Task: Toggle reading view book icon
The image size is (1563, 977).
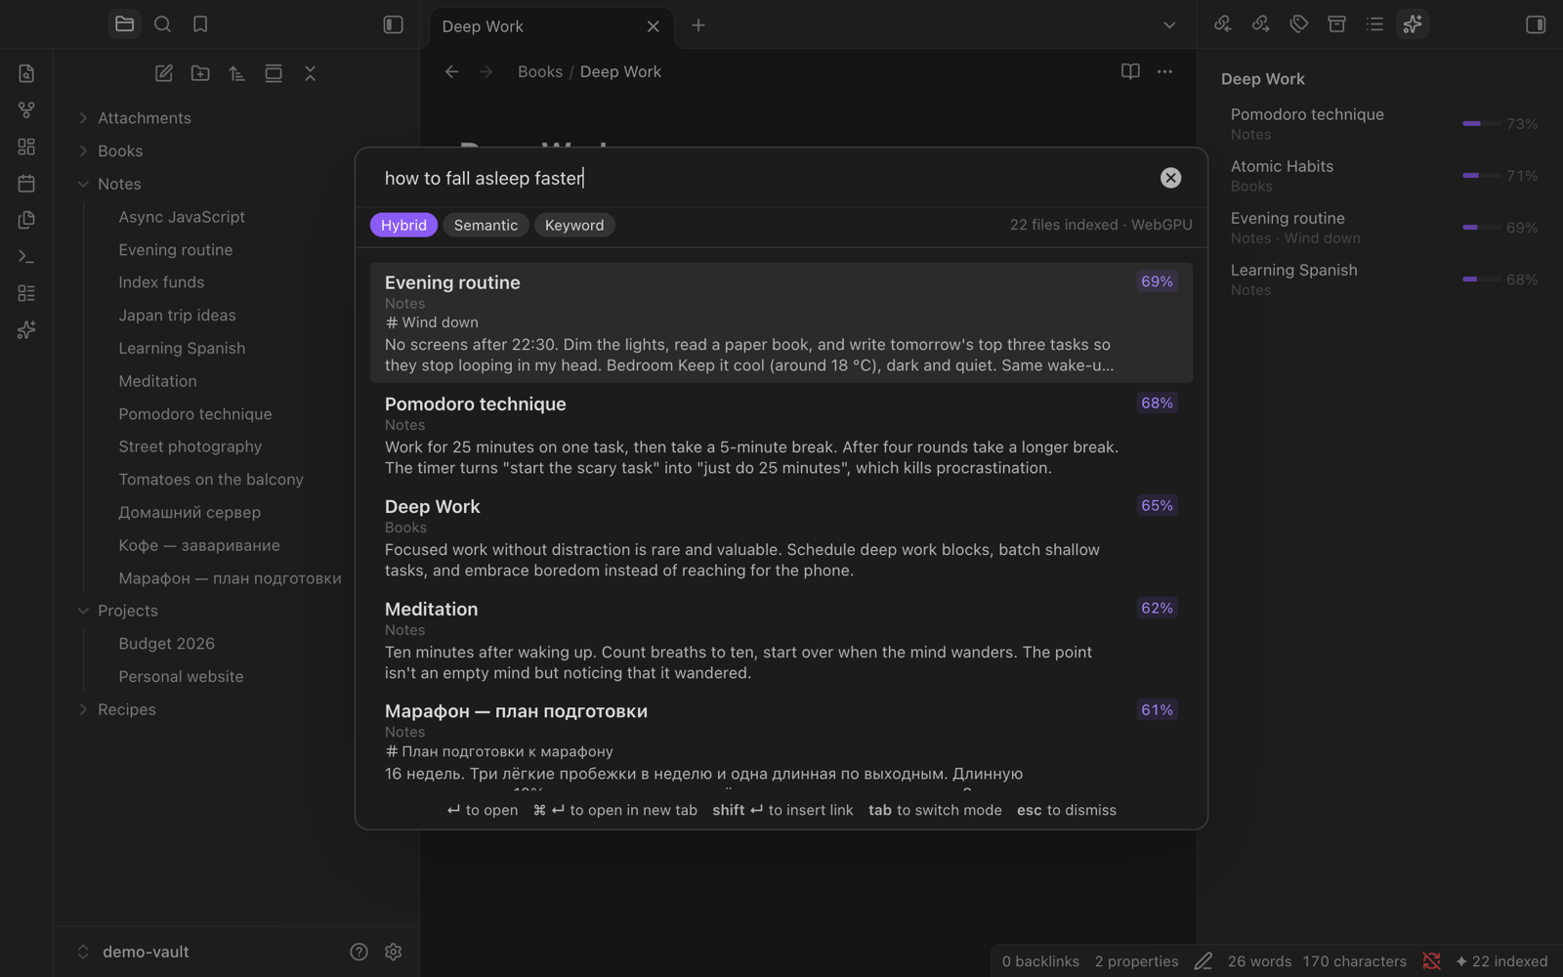Action: coord(1130,71)
